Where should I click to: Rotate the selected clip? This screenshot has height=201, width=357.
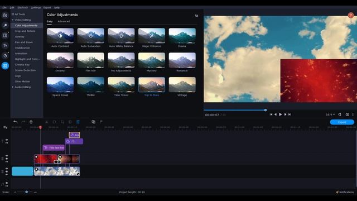(55, 122)
